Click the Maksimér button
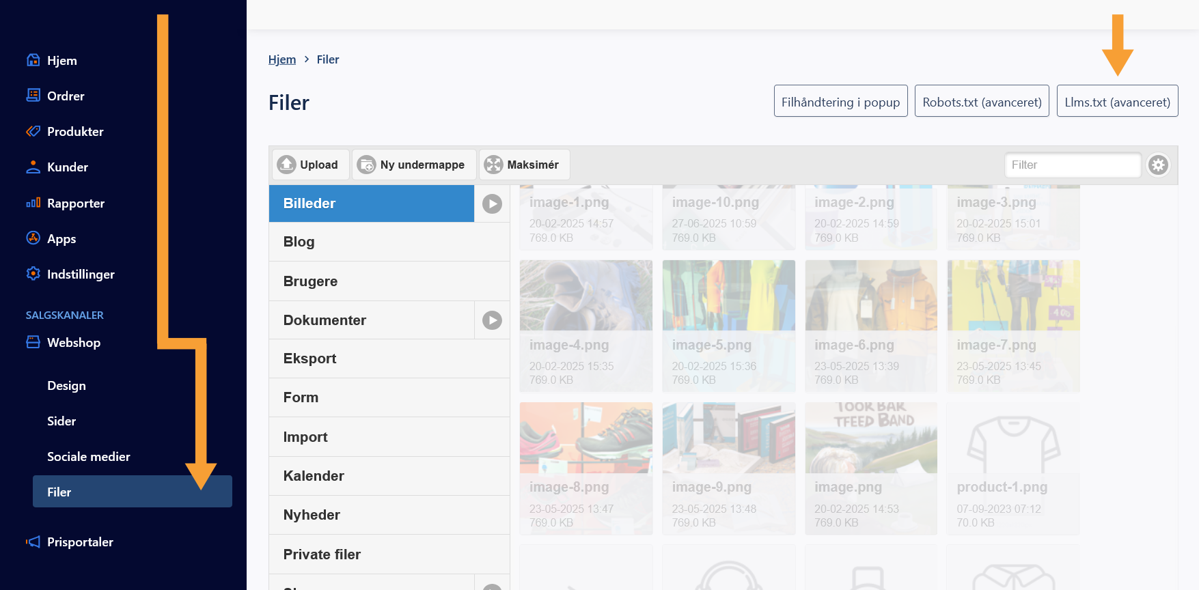 click(x=525, y=165)
